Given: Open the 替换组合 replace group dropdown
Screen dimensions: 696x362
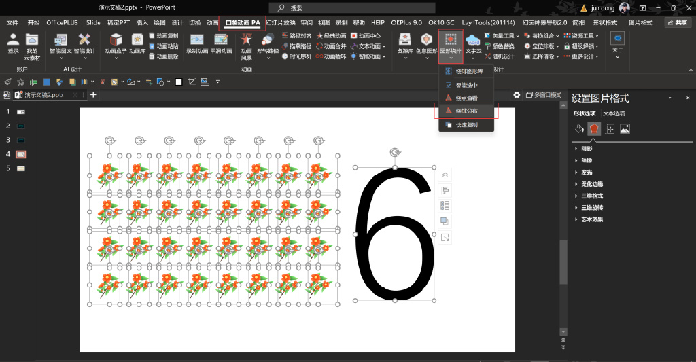Looking at the screenshot, I should (542, 35).
